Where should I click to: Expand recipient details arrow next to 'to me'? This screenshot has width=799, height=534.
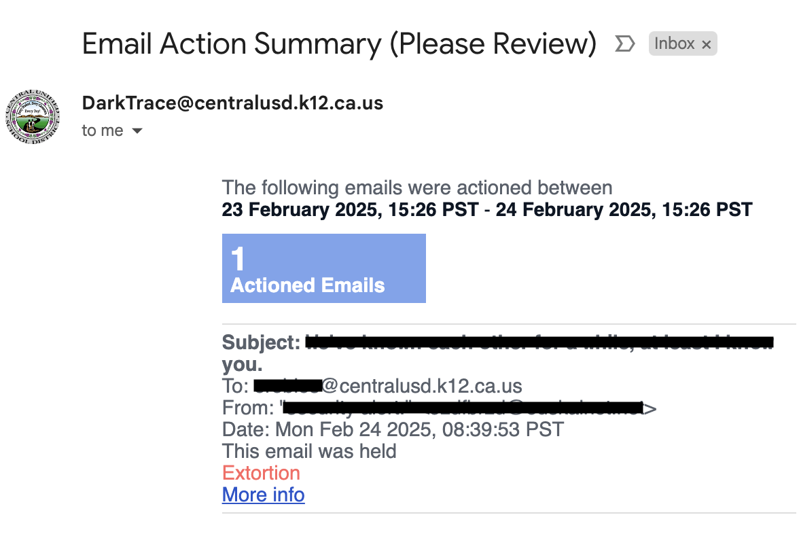(137, 131)
